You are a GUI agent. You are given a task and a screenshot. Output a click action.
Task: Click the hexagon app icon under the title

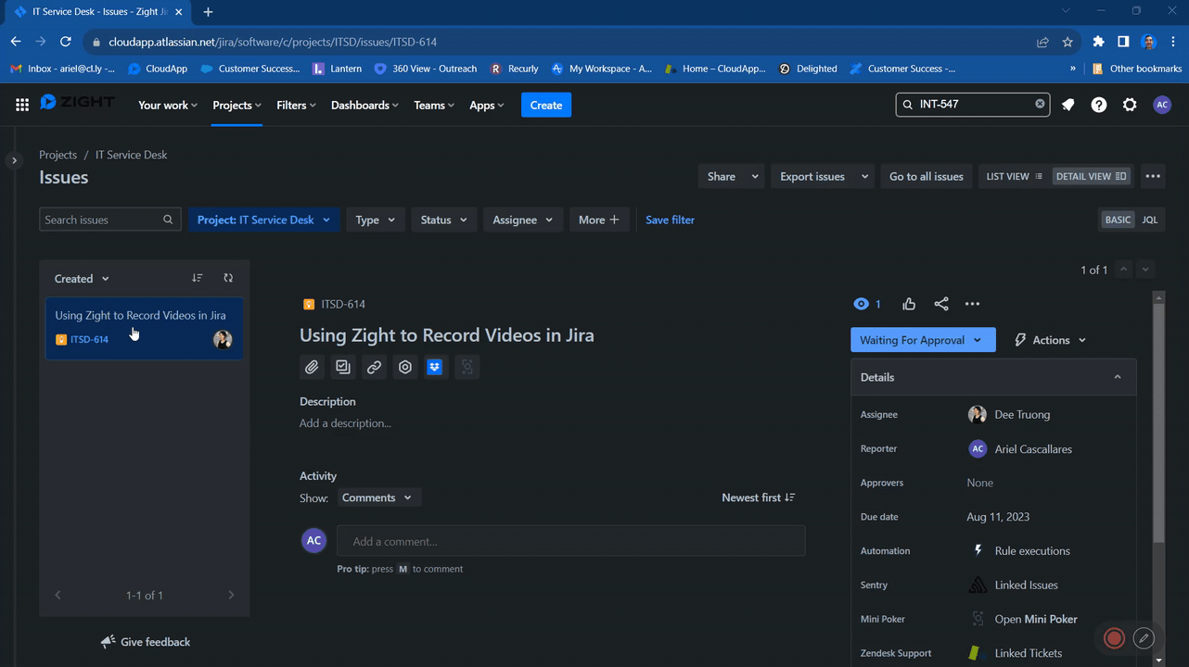pyautogui.click(x=405, y=367)
